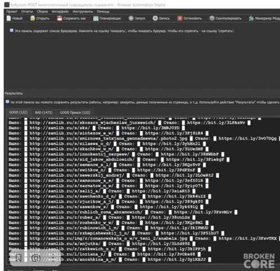The width and height of the screenshot is (280, 271).
Task: Open the Интерфейс menu
Action: 60,12
